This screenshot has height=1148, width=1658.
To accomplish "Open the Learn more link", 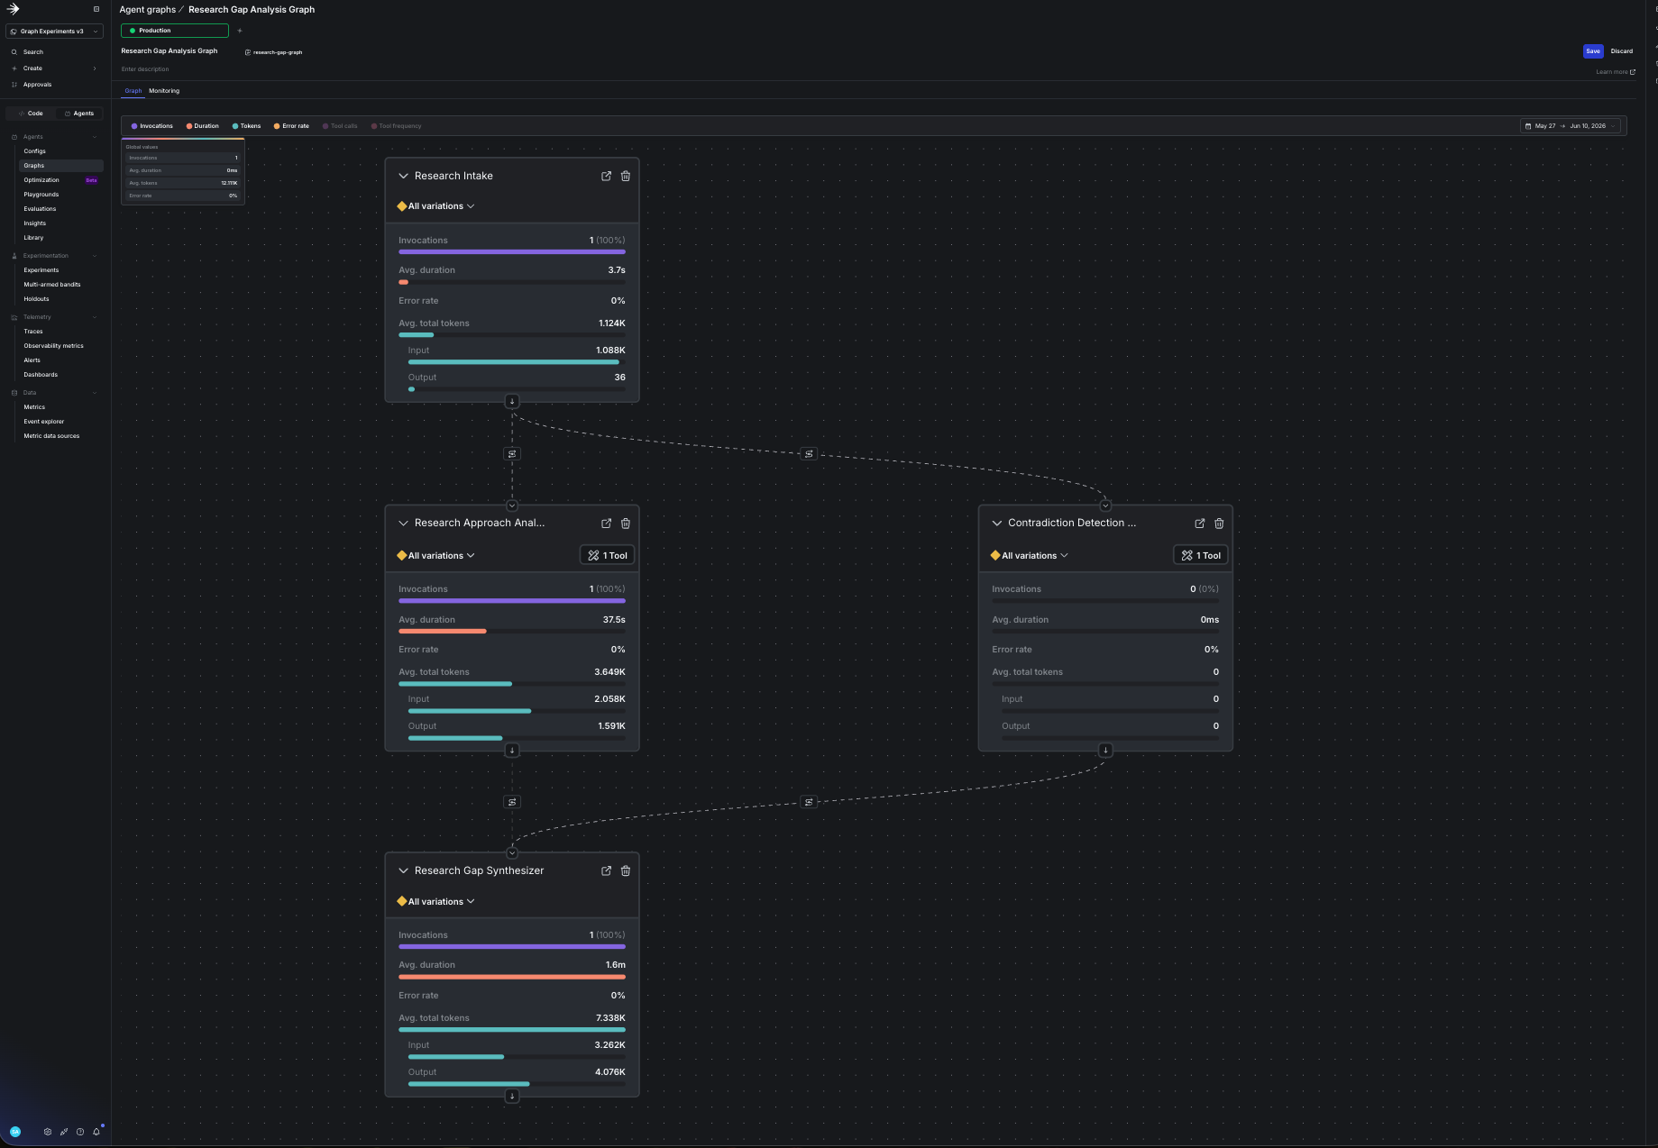I will click(x=1615, y=72).
